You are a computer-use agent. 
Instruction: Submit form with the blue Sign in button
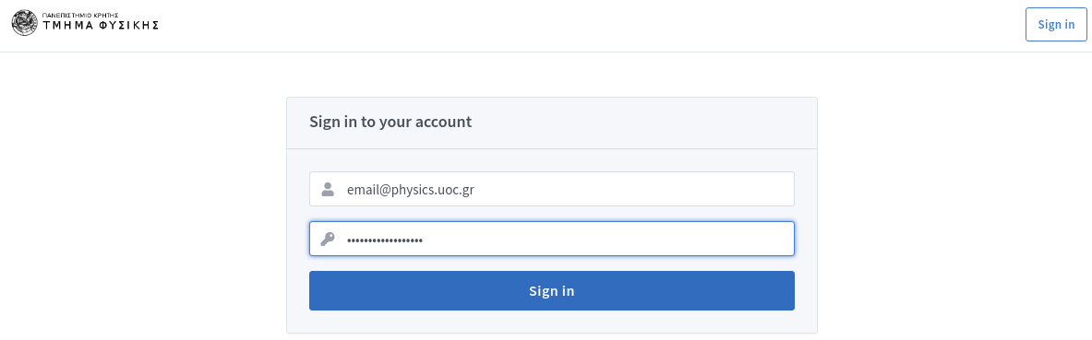pyautogui.click(x=552, y=290)
